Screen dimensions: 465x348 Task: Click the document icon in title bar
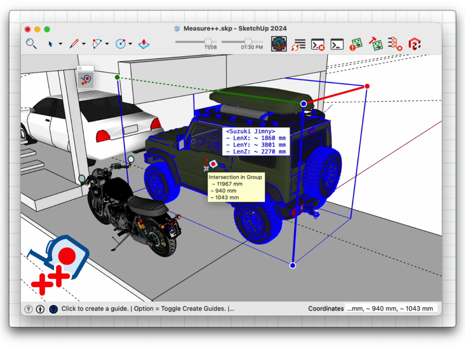point(177,29)
